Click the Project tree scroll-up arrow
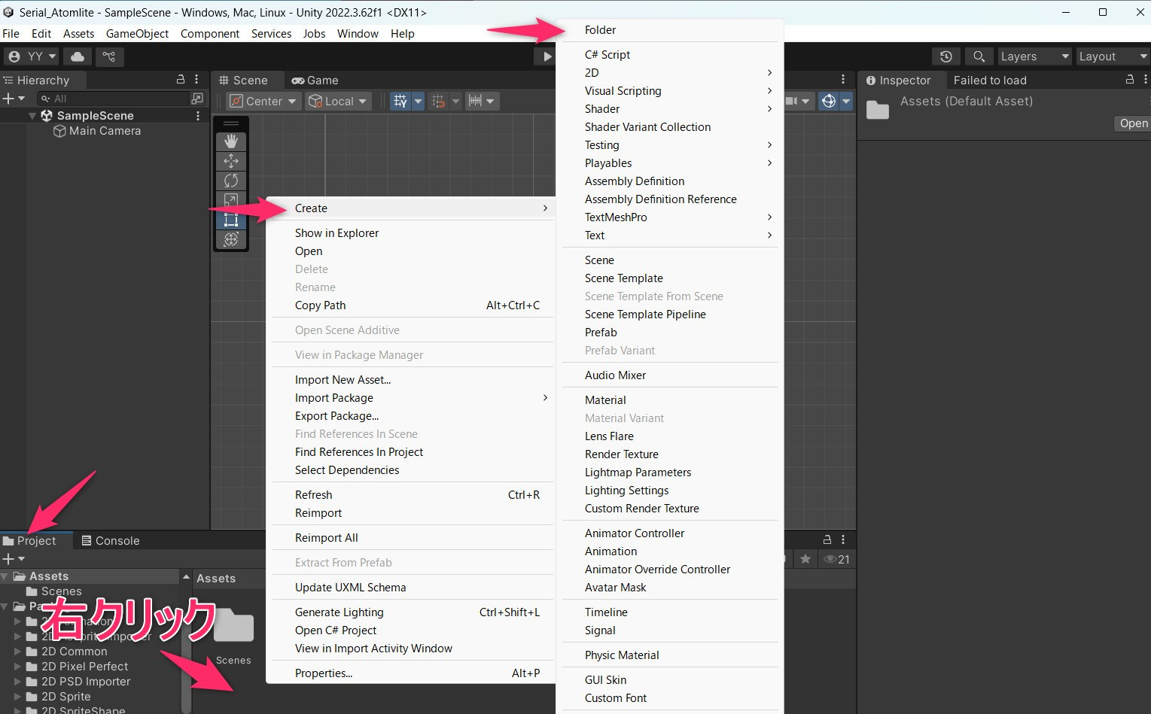Image resolution: width=1151 pixels, height=714 pixels. coord(186,577)
